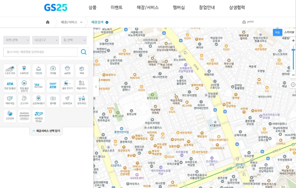Image resolution: width=296 pixels, height=188 pixels.
Task: Enable the 의약품 medicine filter
Action: pyautogui.click(x=53, y=70)
